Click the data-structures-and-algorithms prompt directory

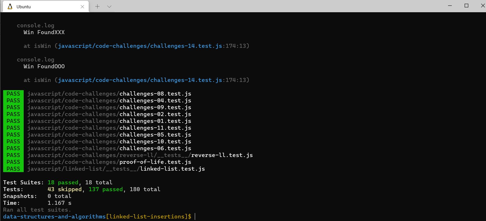[54, 216]
